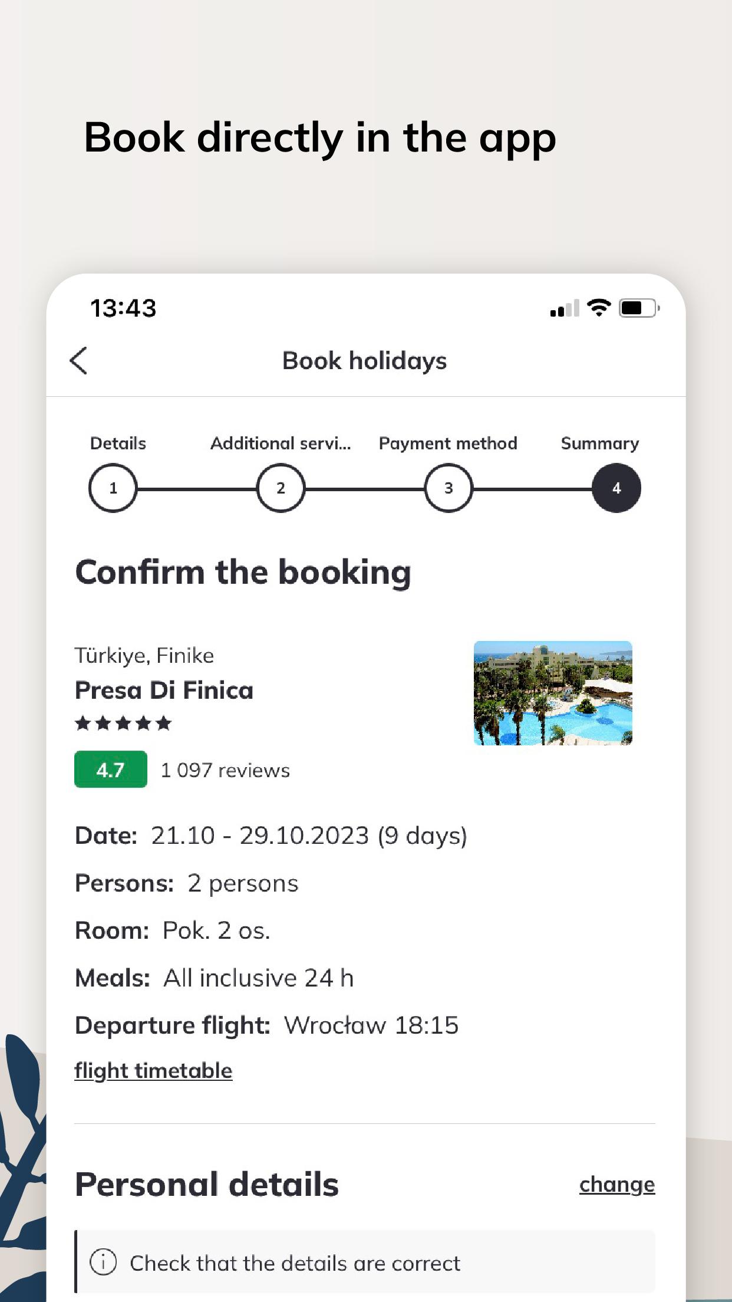The width and height of the screenshot is (732, 1302).
Task: Tap the green 4.7 rating badge
Action: click(111, 770)
